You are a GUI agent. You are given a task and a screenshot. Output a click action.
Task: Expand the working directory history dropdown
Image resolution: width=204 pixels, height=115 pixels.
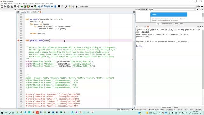pyautogui.click(x=196, y=6)
